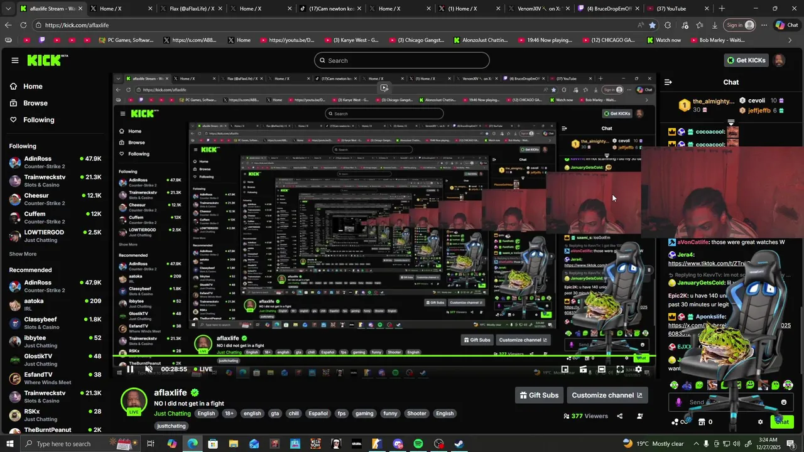Open File Explorer from taskbar
Viewport: 804px width, 452px height.
coord(233,444)
